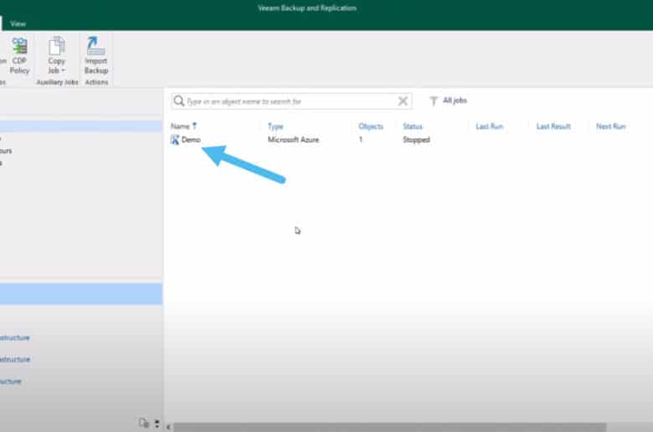Click the All jobs filter funnel icon
The width and height of the screenshot is (653, 432).
tap(434, 100)
